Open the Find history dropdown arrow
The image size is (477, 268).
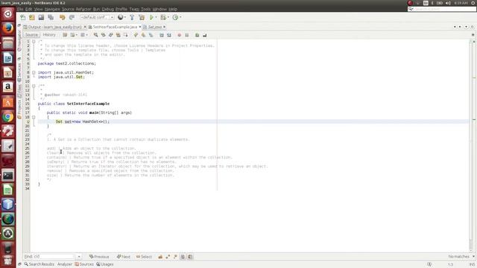coord(79,257)
